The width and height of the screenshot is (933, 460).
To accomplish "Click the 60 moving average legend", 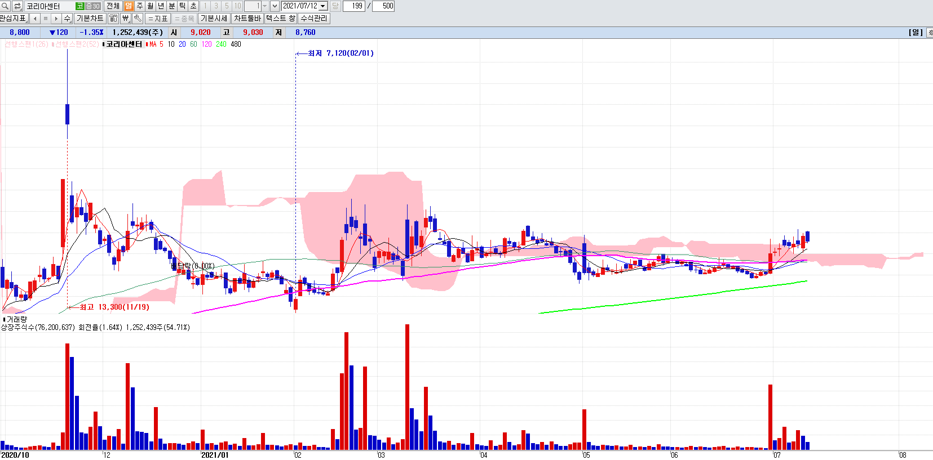I will [x=193, y=44].
